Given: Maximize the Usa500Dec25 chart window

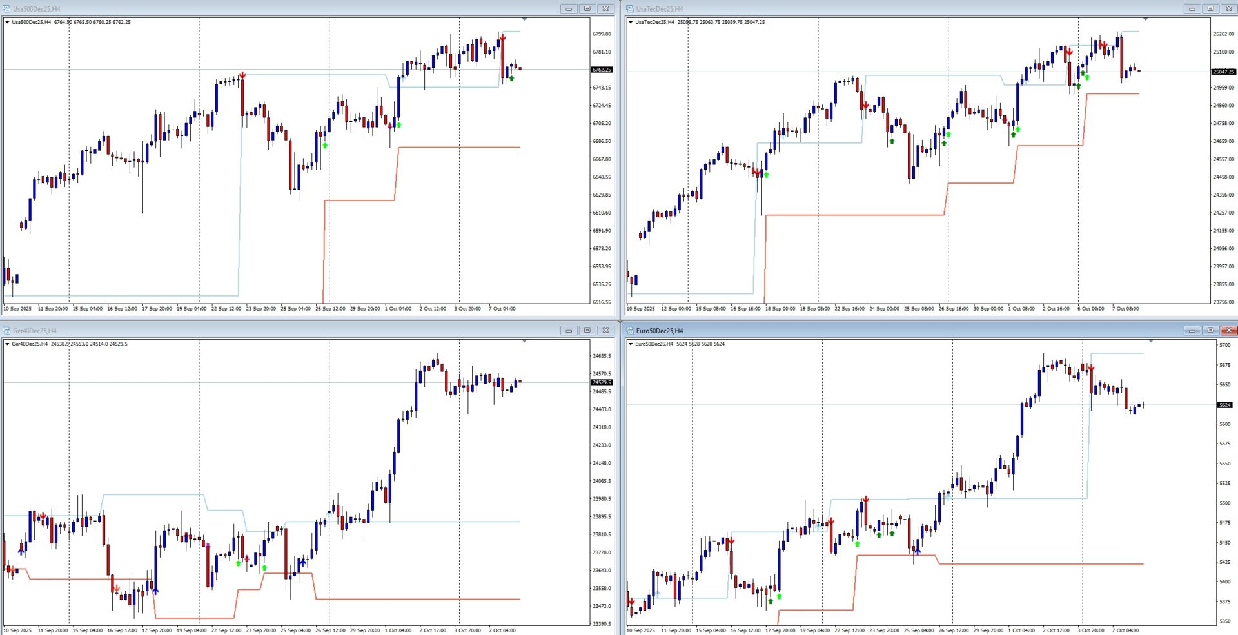Looking at the screenshot, I should tap(587, 8).
